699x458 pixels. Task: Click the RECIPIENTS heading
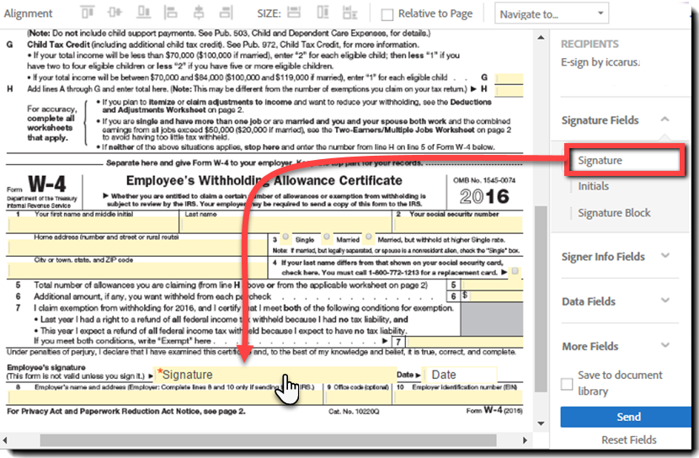click(x=590, y=44)
